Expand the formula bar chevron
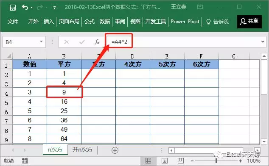 263,41
